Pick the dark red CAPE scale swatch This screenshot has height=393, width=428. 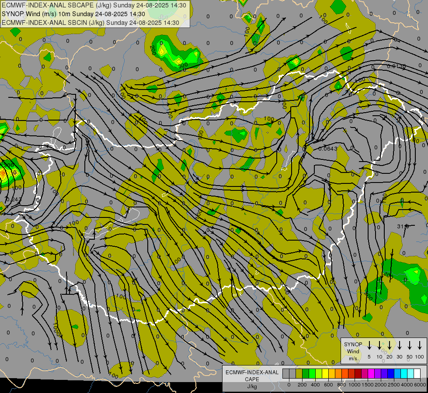tap(358, 374)
